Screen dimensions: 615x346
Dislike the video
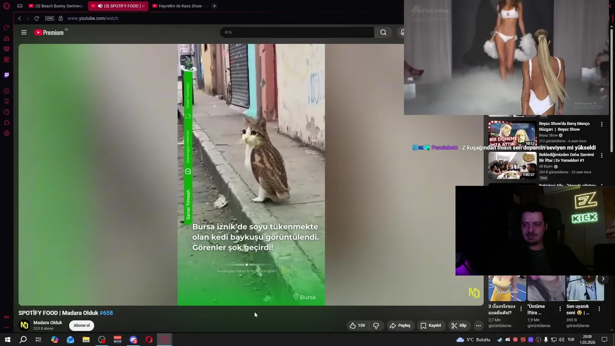tap(376, 325)
